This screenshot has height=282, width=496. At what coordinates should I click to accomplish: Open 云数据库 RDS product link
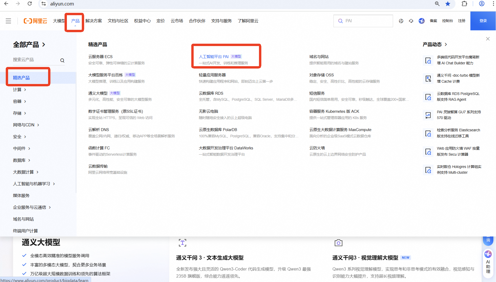tap(211, 93)
